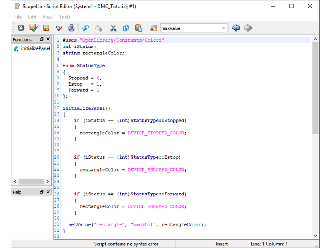Open the Edit menu
The height and width of the screenshot is (248, 330).
point(32,17)
